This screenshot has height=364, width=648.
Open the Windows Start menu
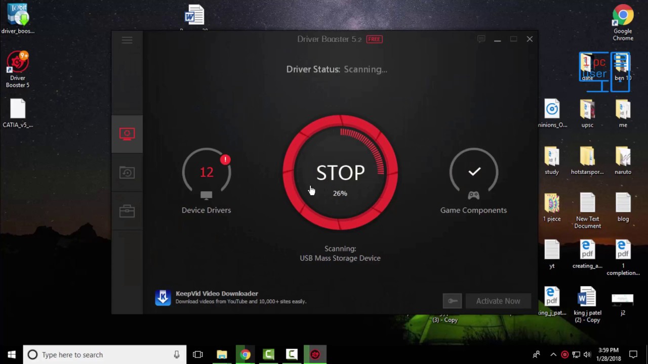pyautogui.click(x=12, y=354)
